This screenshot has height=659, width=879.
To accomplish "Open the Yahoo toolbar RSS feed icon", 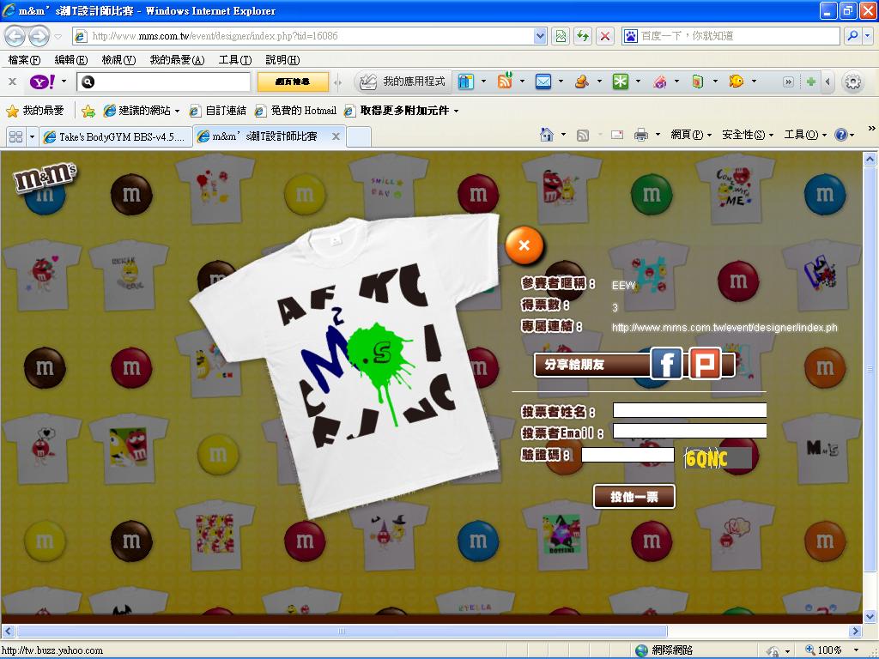I will coord(505,82).
